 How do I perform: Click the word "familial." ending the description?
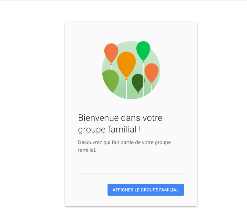[87, 150]
